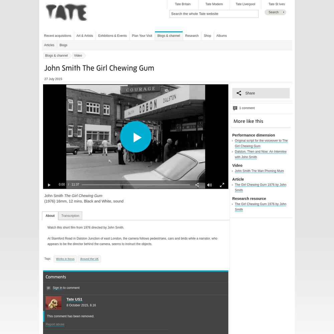This screenshot has width=334, height=334.
Task: Click the page title John Smith The Girl Chewing Gum
Action: [x=99, y=68]
